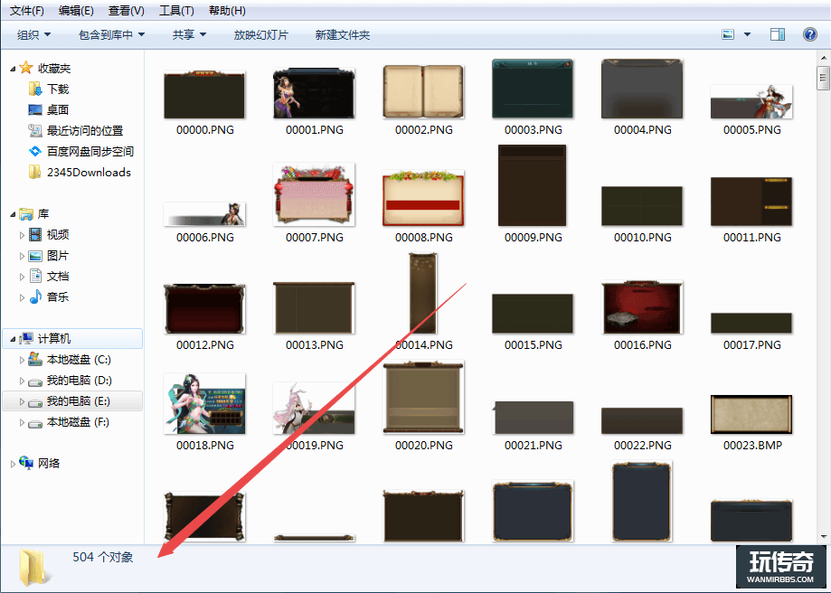Open the 文件(F) menu
Viewport: 831px width, 593px height.
(26, 11)
